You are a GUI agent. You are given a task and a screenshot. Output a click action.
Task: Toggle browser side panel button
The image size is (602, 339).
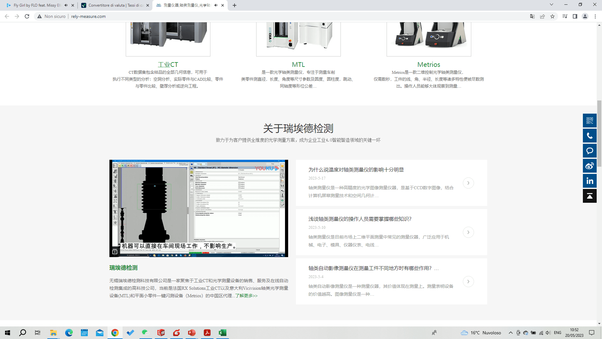pos(575,16)
